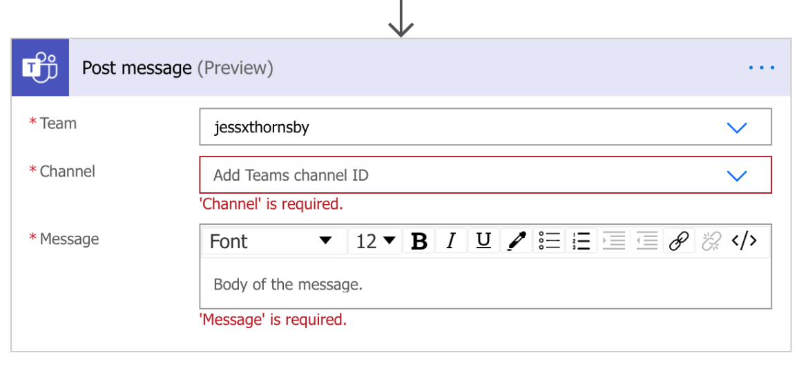This screenshot has height=373, width=808.
Task: Click the insert link icon
Action: pyautogui.click(x=679, y=241)
